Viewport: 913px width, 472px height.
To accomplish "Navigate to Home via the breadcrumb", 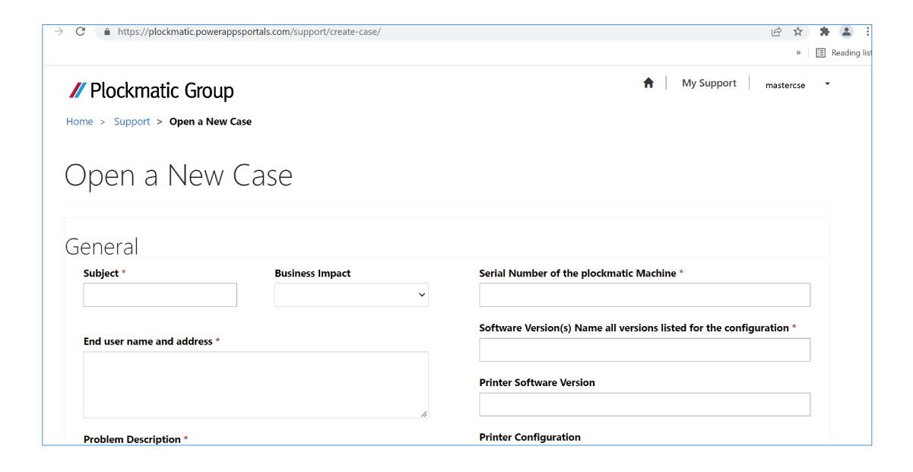I will [x=79, y=121].
